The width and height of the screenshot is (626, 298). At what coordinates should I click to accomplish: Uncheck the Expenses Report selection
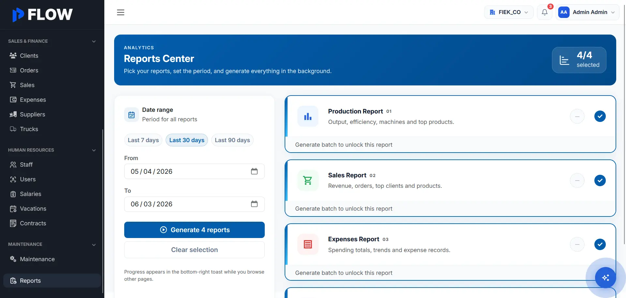600,244
